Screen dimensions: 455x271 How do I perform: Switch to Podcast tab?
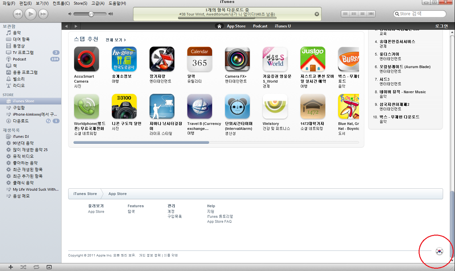tap(260, 26)
